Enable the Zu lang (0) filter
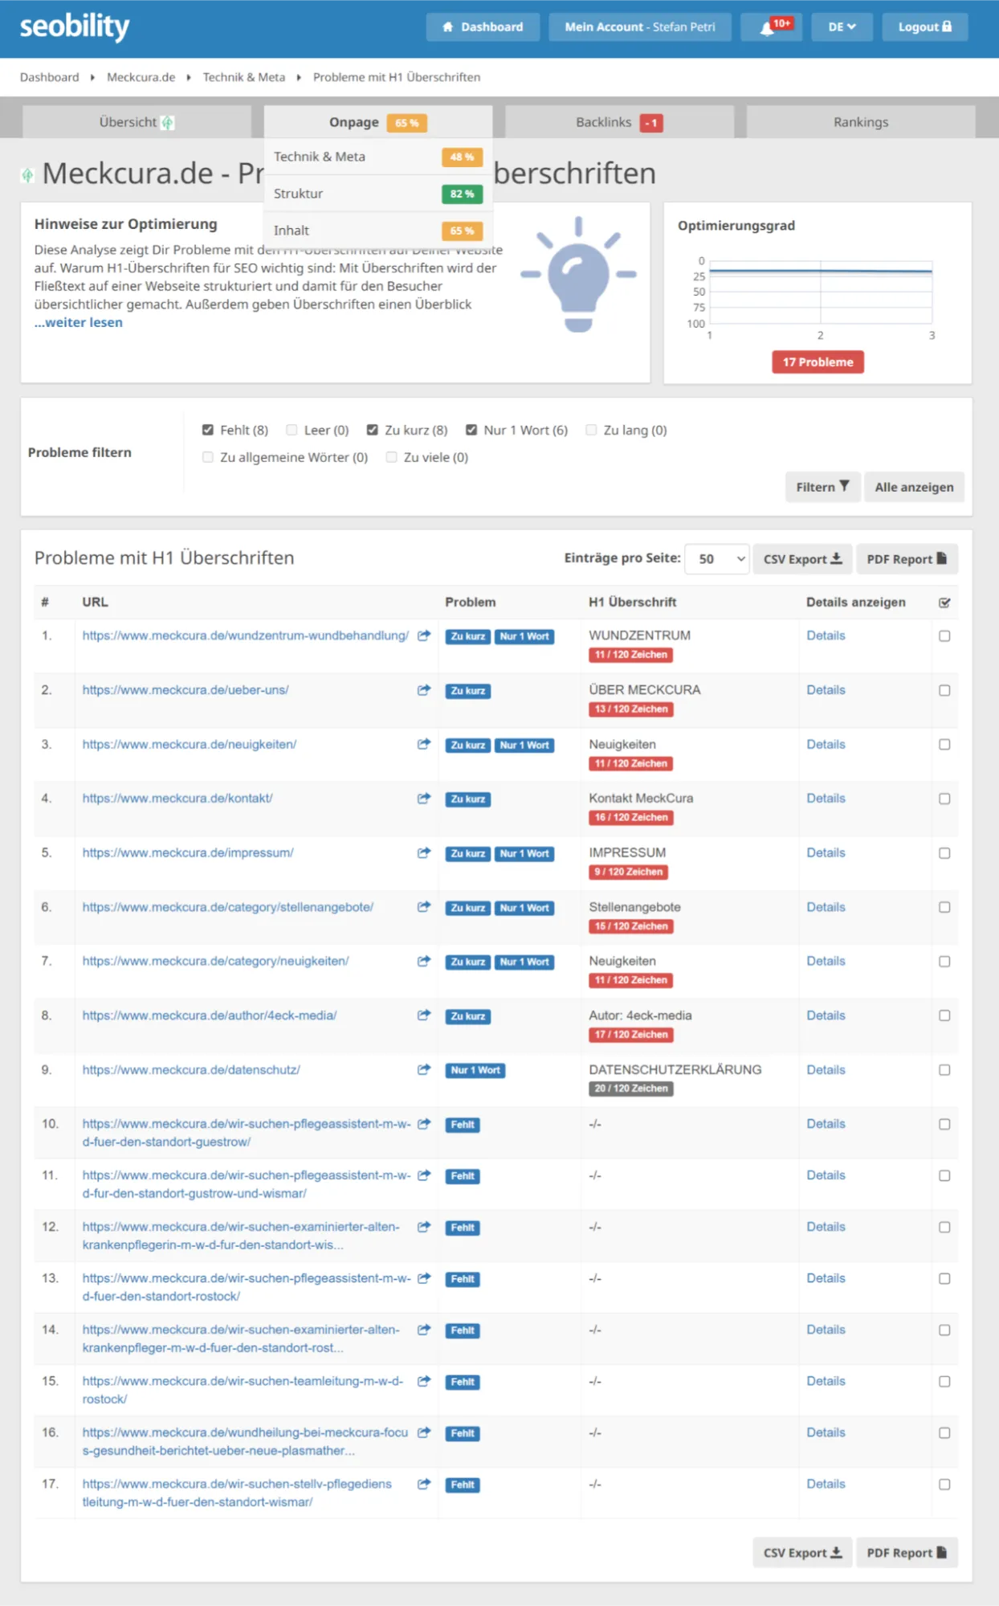Screen dimensions: 999x1606 tap(591, 430)
